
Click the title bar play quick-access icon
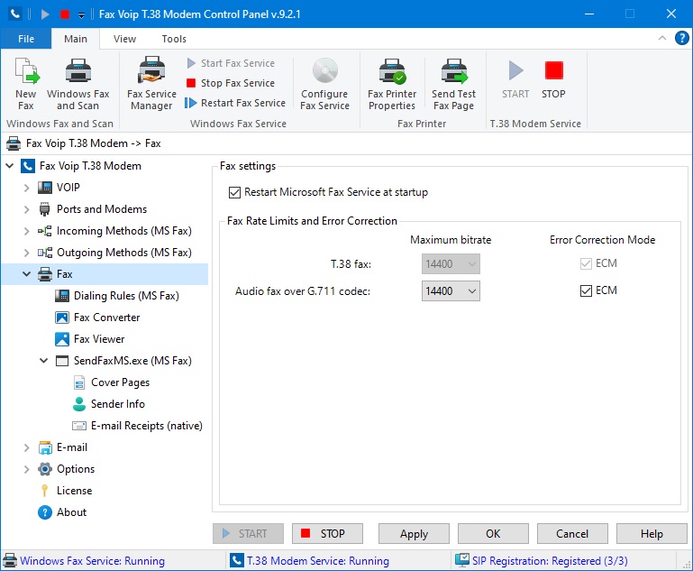click(45, 14)
